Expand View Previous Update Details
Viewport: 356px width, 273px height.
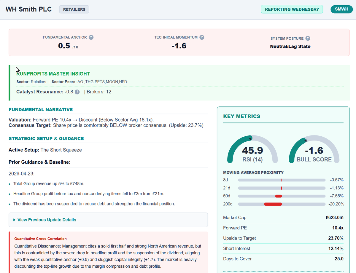click(108, 220)
